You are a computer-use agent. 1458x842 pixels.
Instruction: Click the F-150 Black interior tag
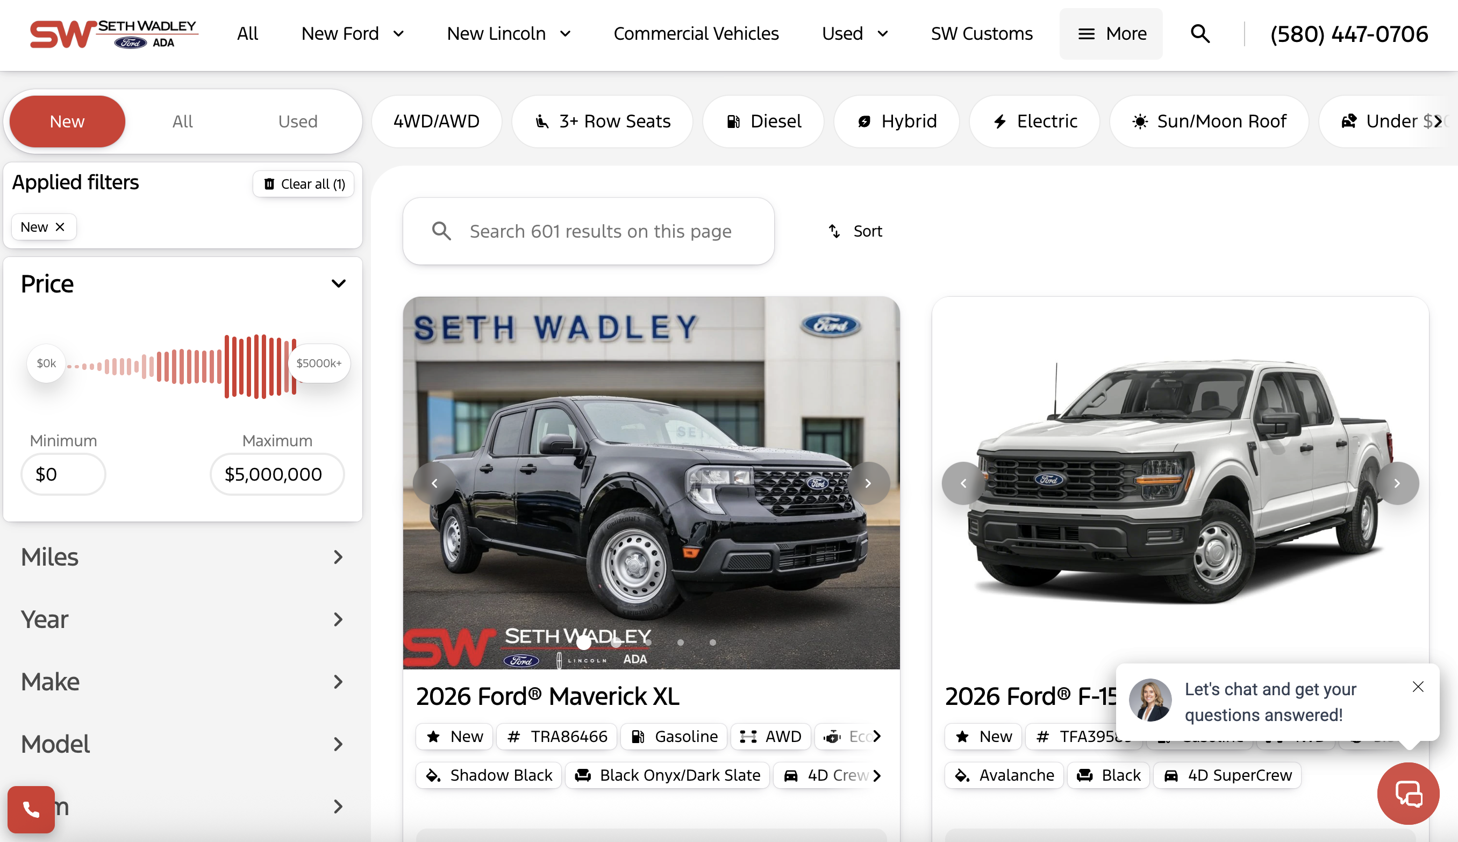[1109, 775]
